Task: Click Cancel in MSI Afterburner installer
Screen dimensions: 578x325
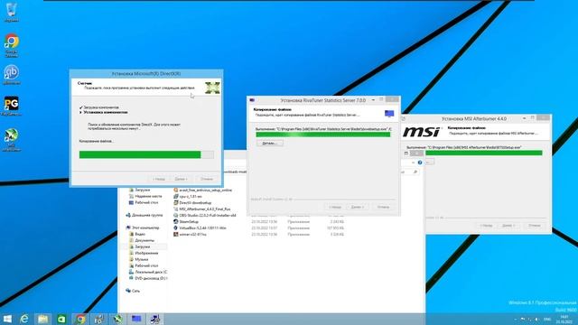Action: (x=534, y=225)
